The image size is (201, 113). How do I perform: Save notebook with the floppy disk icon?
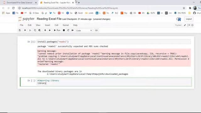[20, 30]
